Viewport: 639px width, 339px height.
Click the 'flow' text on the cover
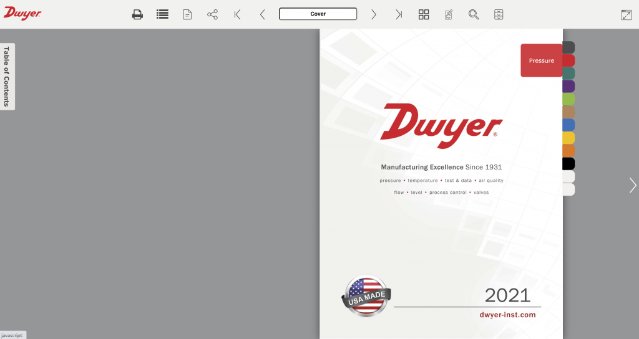tap(399, 192)
